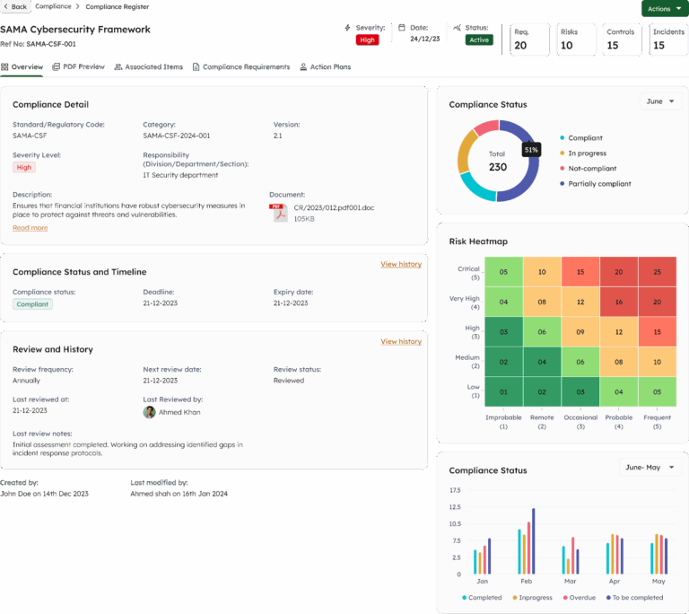Image resolution: width=689 pixels, height=614 pixels.
Task: Click the status trend icon
Action: click(x=457, y=28)
